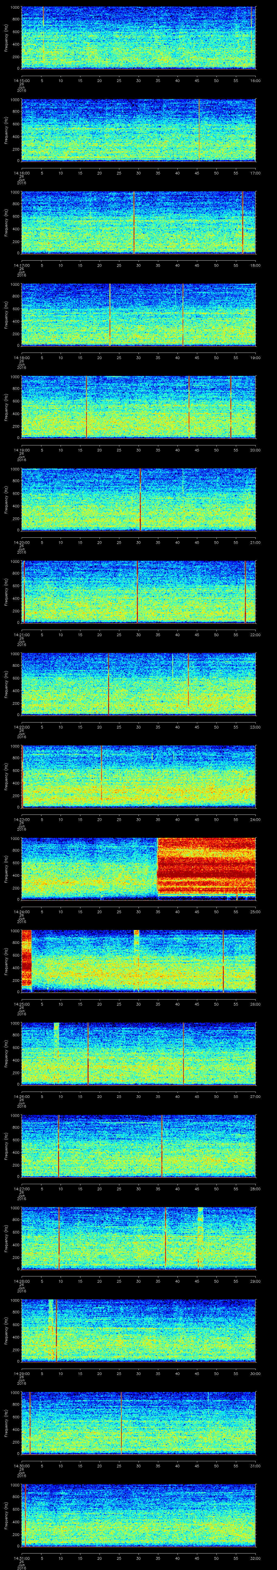The width and height of the screenshot is (277, 1570).
Task: Select the spectrogram panel starting at 14:16:00
Action: (x=139, y=130)
